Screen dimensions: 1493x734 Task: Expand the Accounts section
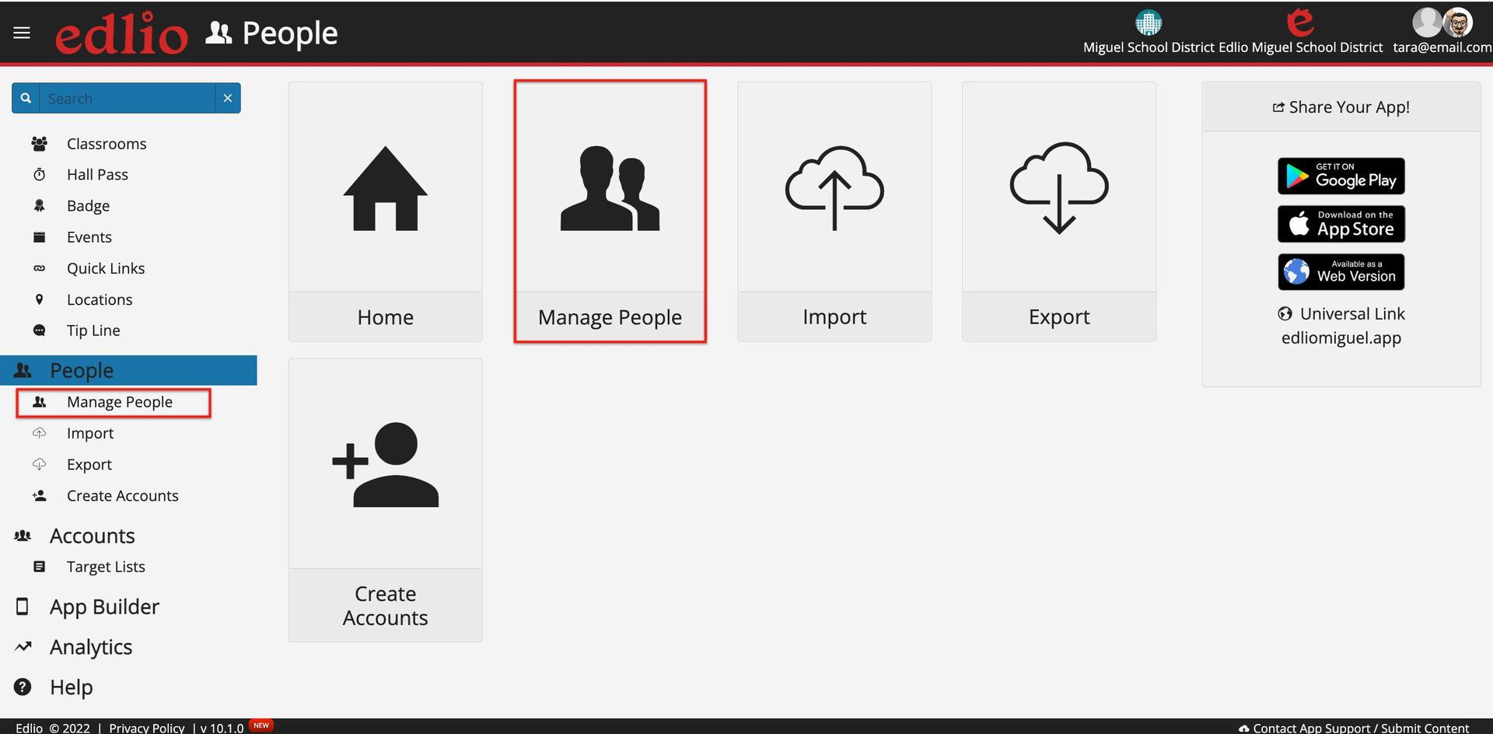(93, 536)
